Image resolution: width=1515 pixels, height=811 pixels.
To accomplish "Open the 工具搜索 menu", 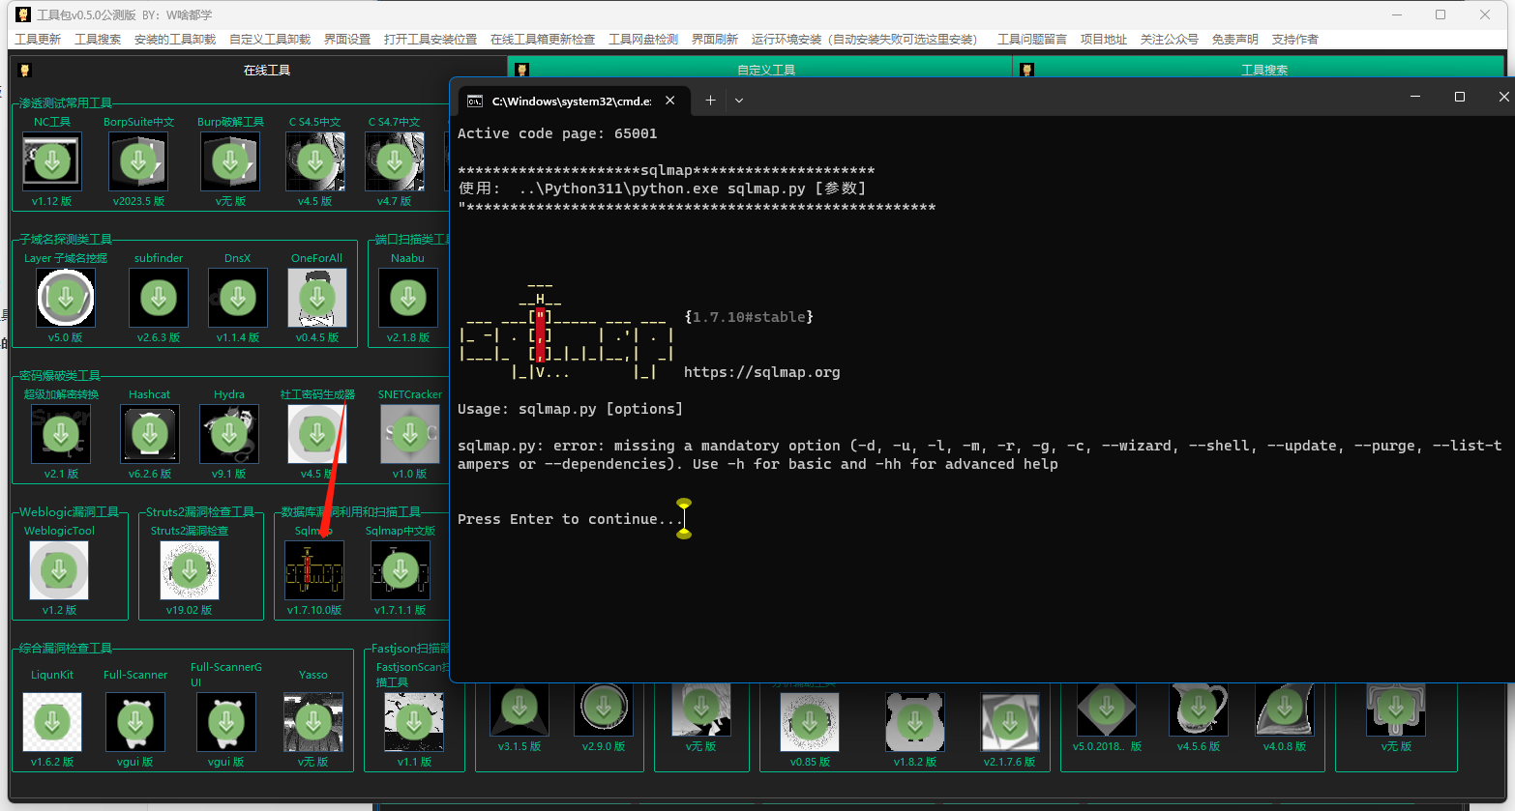I will tap(98, 40).
